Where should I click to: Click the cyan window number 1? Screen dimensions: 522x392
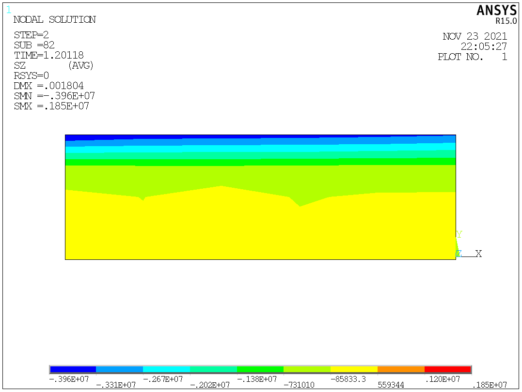(8, 9)
